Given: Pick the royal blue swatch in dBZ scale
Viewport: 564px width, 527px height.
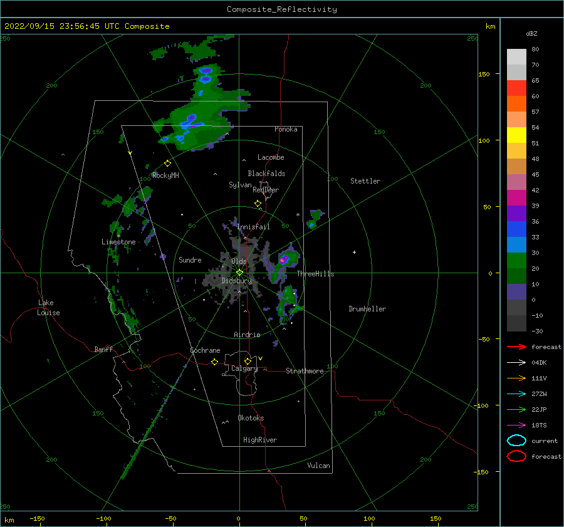Looking at the screenshot, I should click(516, 229).
